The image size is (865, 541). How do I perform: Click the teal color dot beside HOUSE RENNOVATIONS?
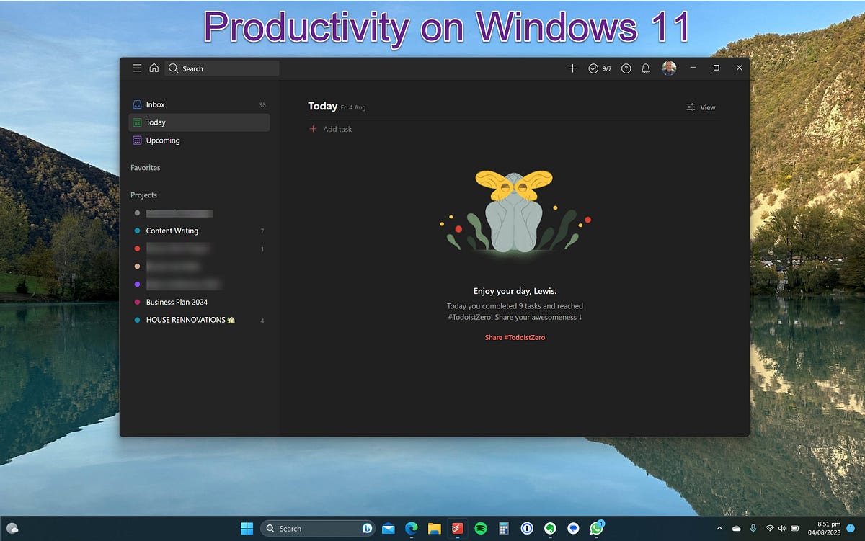click(x=137, y=320)
